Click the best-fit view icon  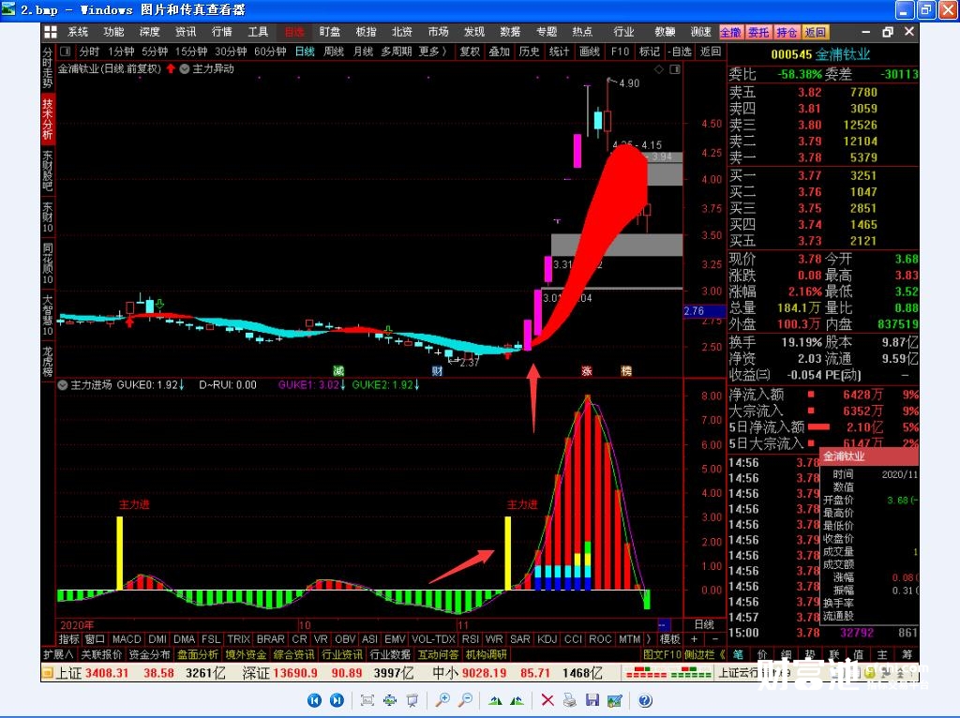pyautogui.click(x=367, y=700)
